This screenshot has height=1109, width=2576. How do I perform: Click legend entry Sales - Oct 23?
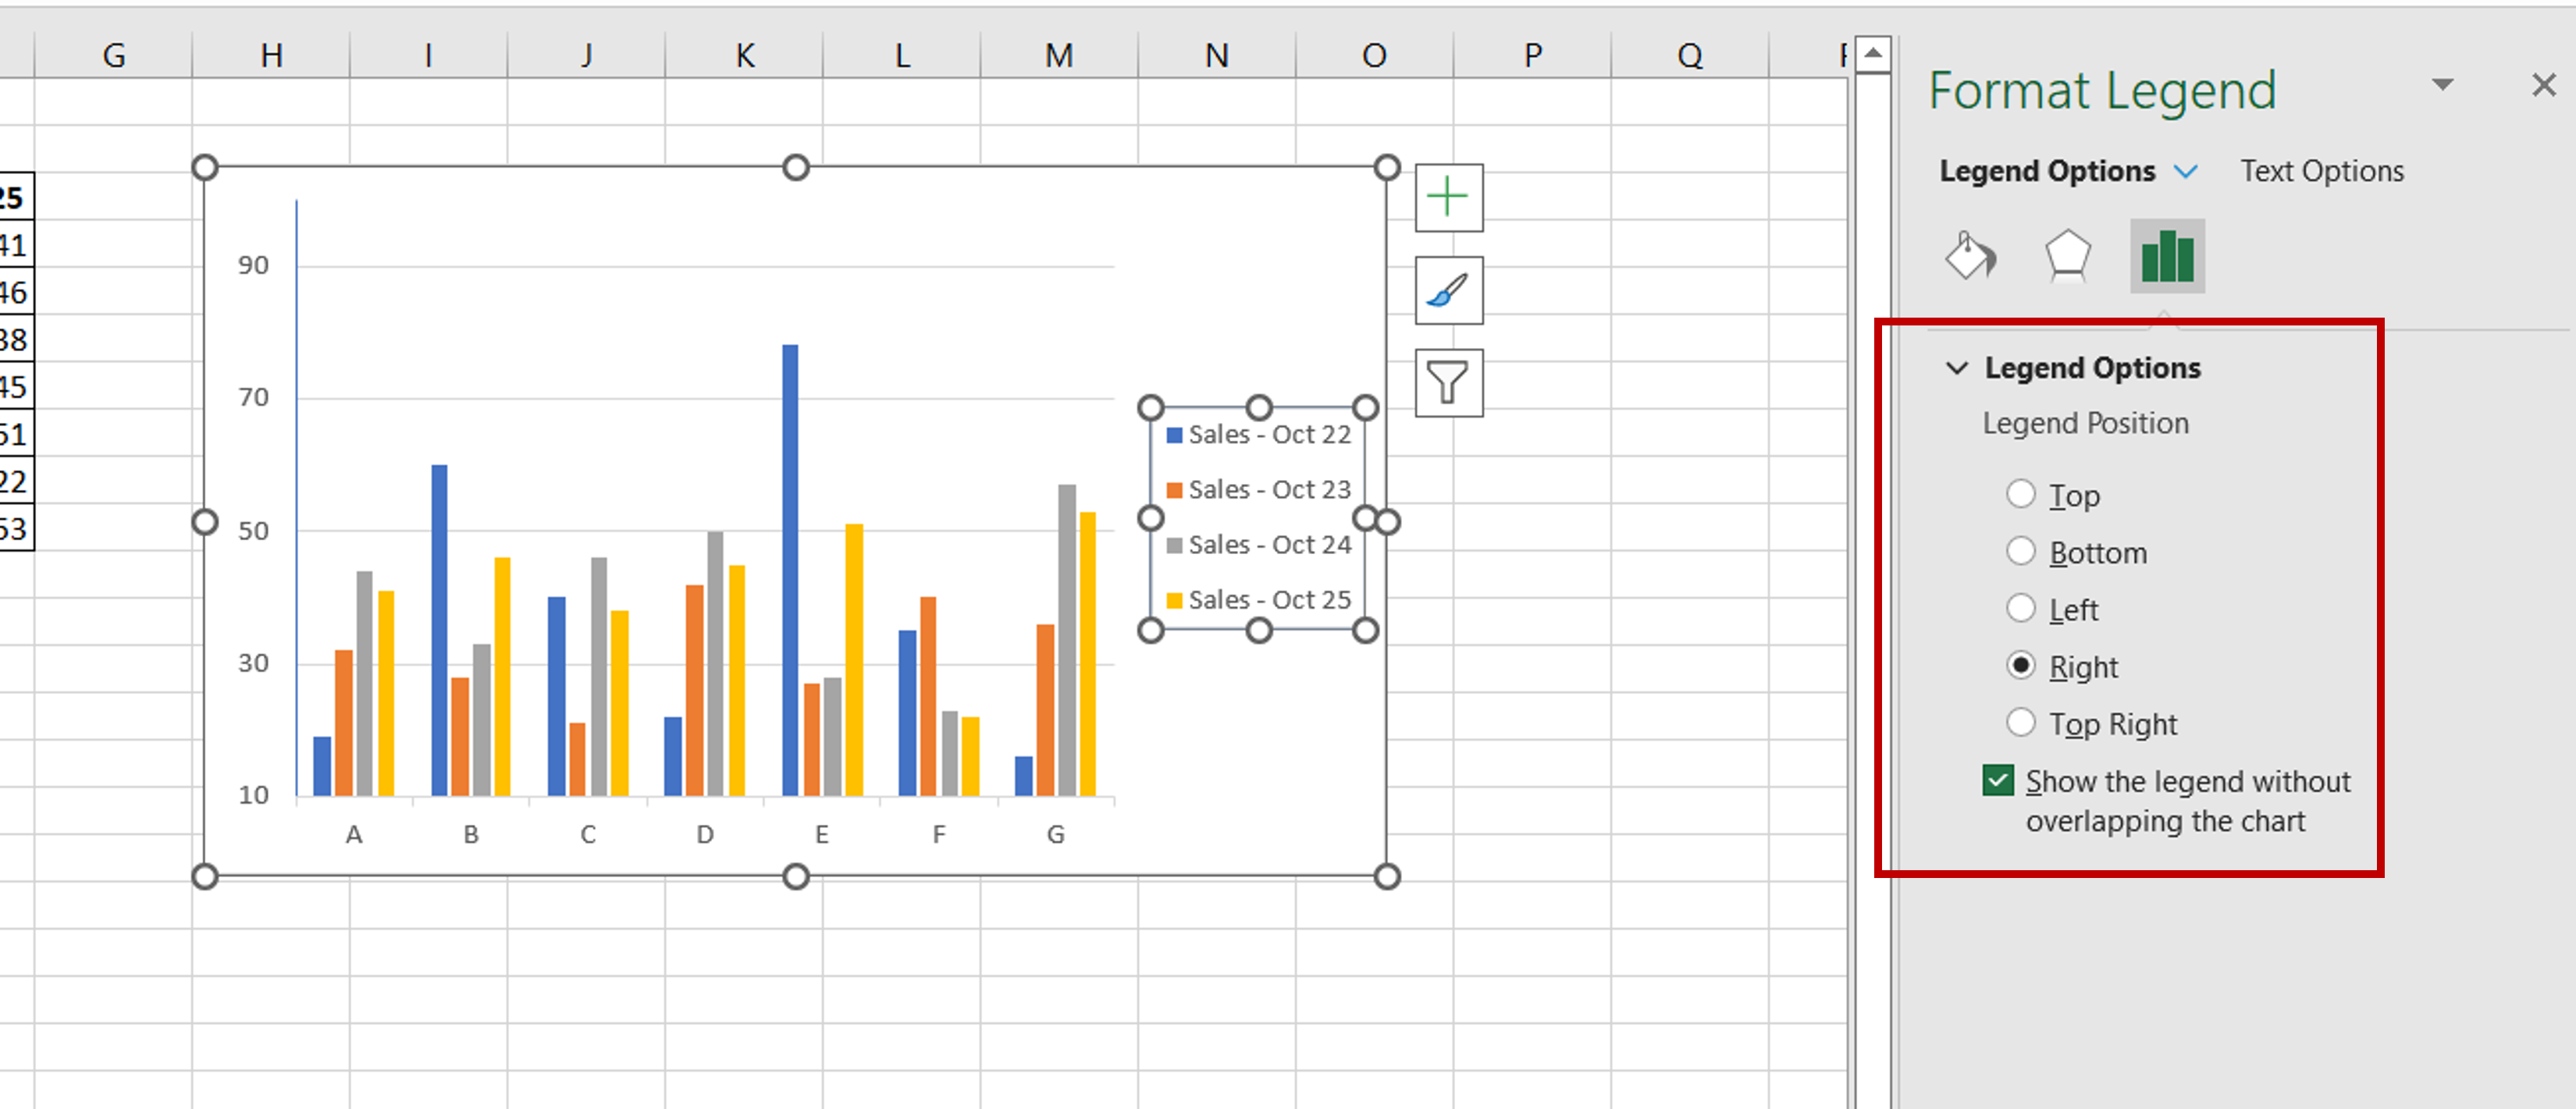click(1259, 490)
